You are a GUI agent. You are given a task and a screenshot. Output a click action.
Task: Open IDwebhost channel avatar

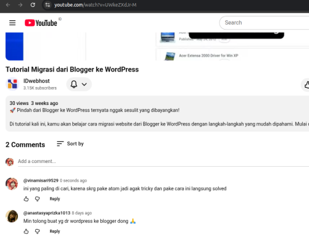coord(12,84)
